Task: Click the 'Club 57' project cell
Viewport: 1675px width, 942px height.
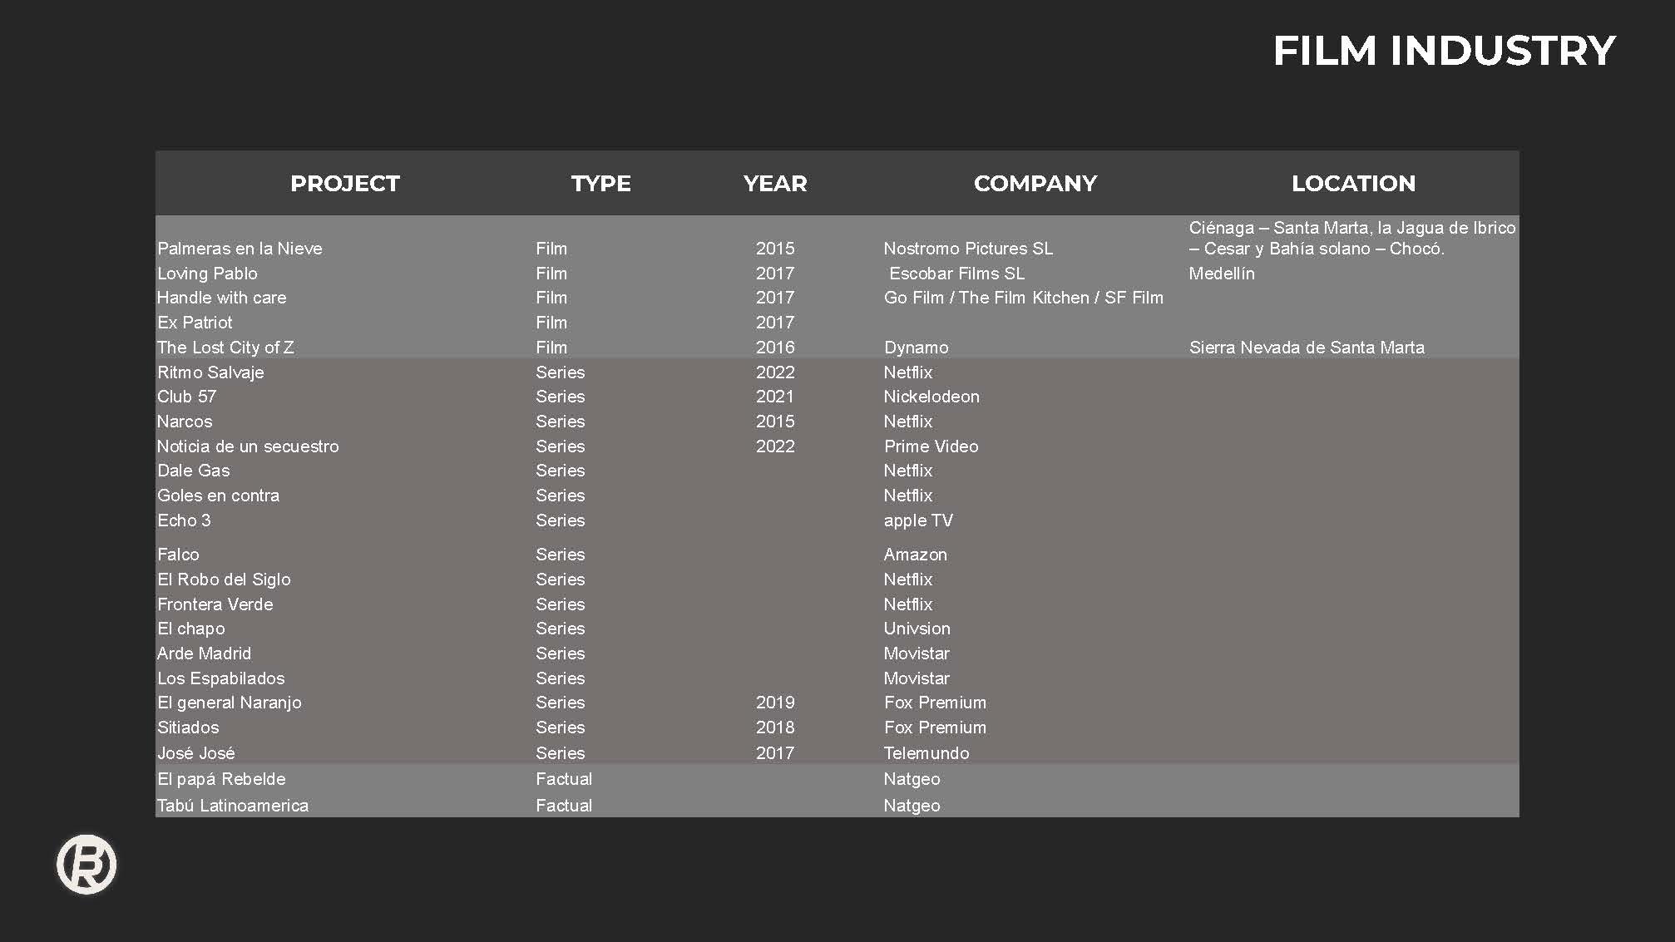Action: click(186, 397)
